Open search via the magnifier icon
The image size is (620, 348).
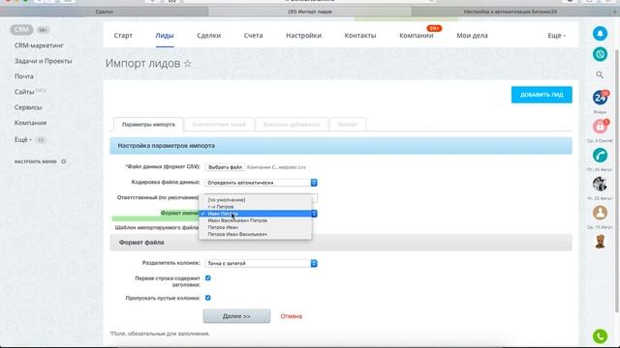pyautogui.click(x=600, y=74)
